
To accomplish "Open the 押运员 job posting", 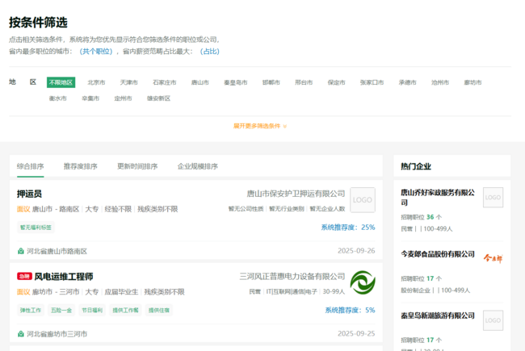I will click(30, 194).
